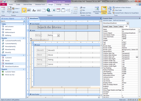Open the View button in ribbon
The width and height of the screenshot is (141, 101).
pyautogui.click(x=3, y=10)
